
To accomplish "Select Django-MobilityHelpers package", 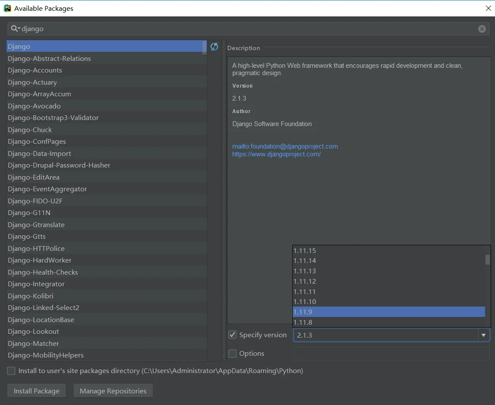I will pyautogui.click(x=107, y=355).
